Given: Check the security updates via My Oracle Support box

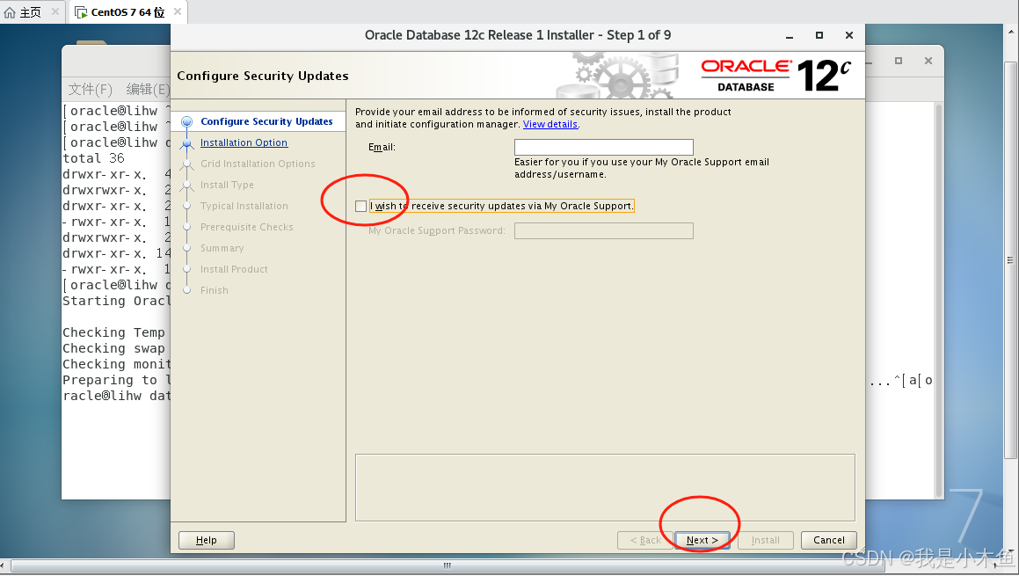Looking at the screenshot, I should click(360, 206).
